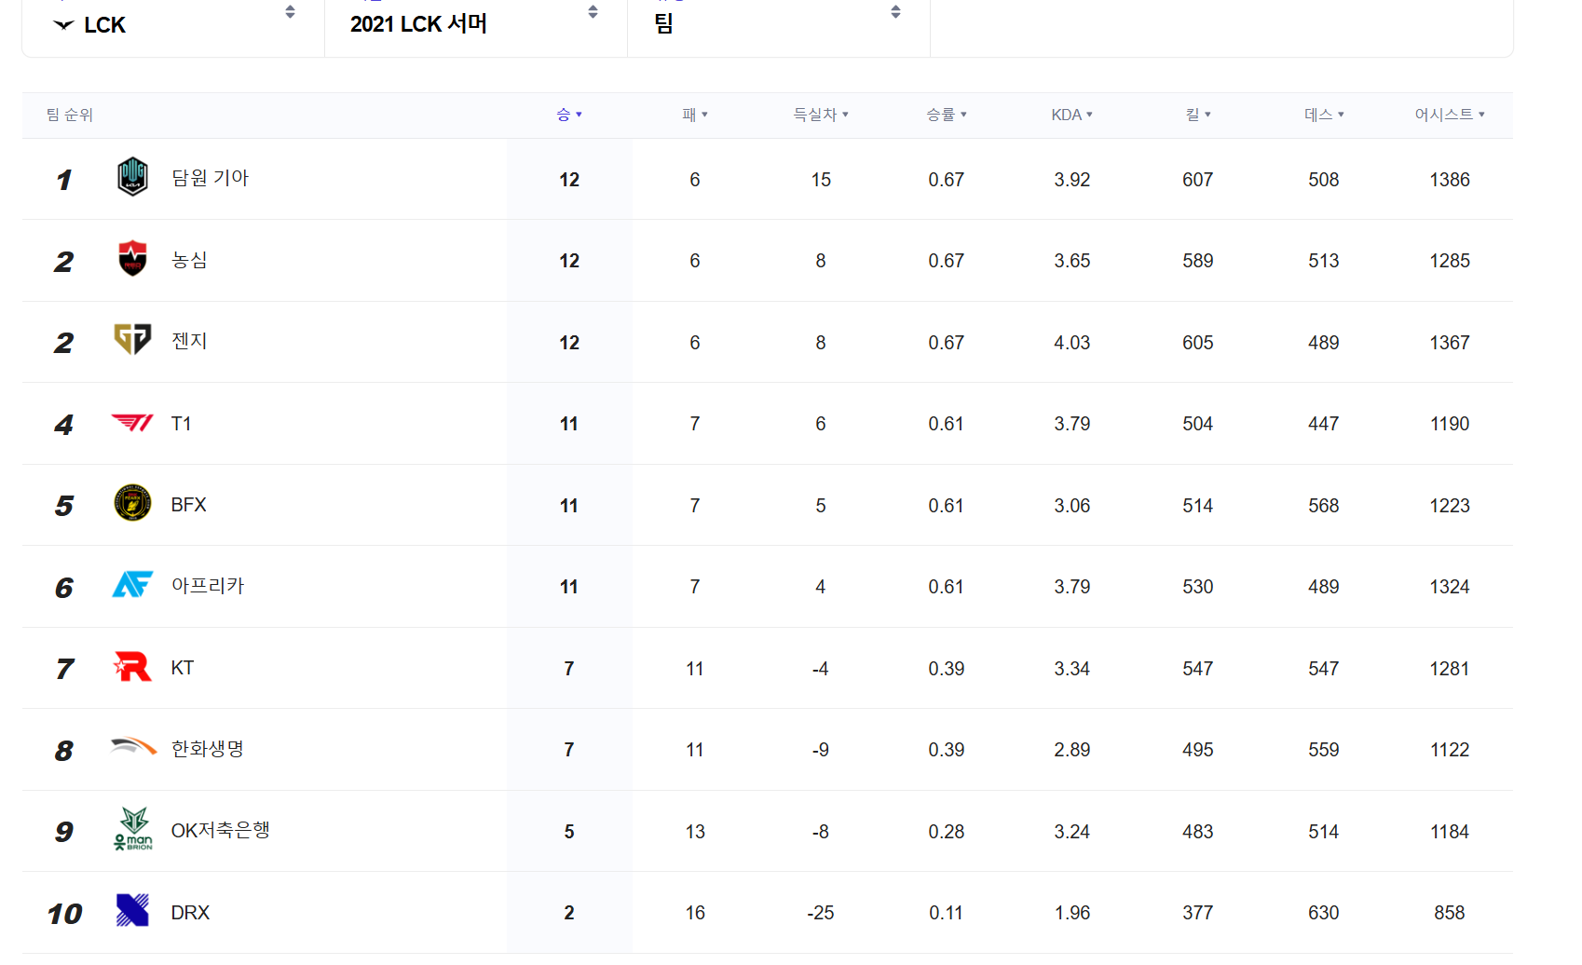This screenshot has height=965, width=1582.
Task: Open the 젠지 team link
Action: 189,341
